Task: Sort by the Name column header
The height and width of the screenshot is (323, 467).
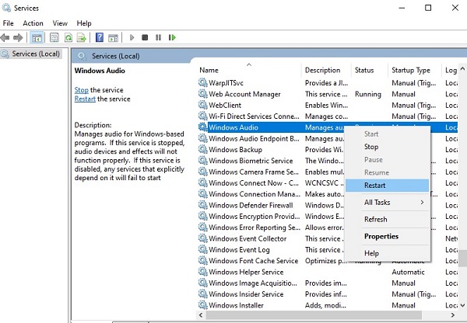Action: click(x=250, y=70)
